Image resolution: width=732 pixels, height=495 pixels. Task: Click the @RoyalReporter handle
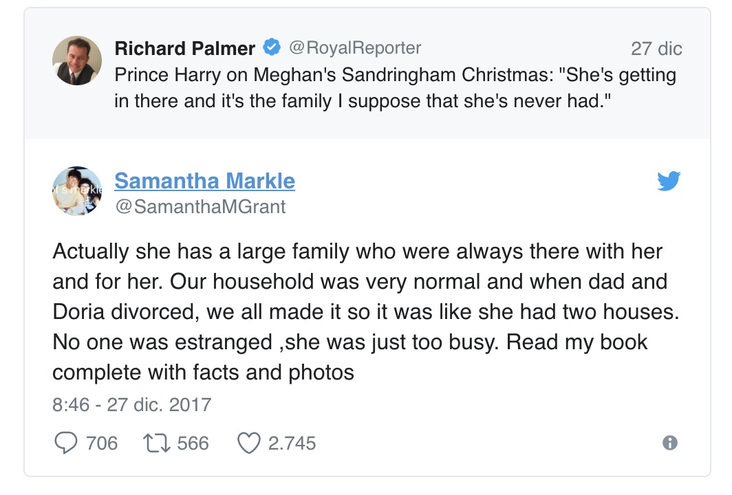[x=355, y=47]
